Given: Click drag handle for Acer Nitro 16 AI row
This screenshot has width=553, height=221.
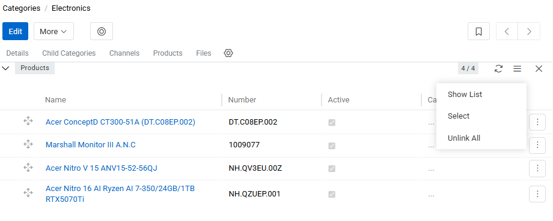Looking at the screenshot, I should 28,192.
